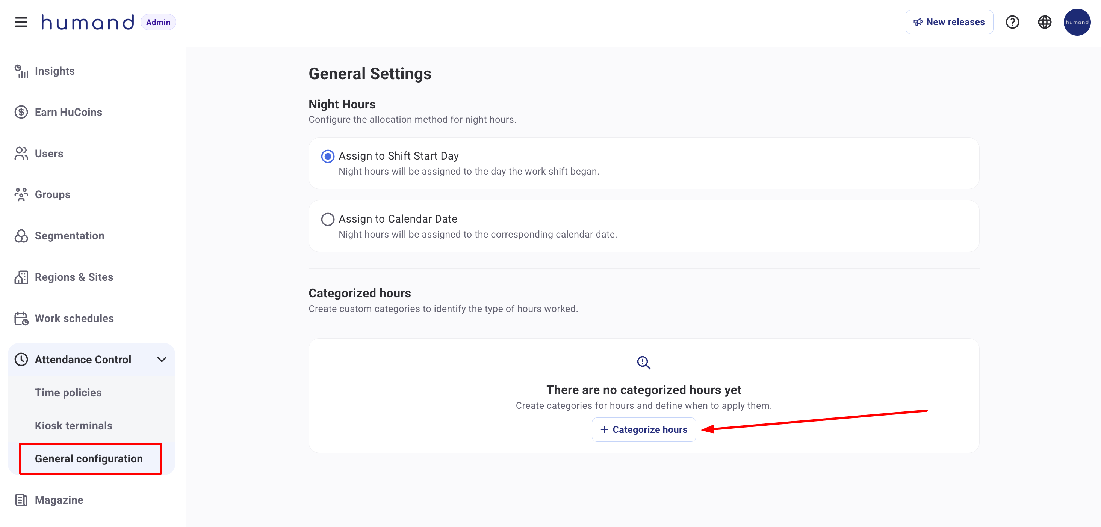
Task: Open the Time policies submenu item
Action: [68, 393]
